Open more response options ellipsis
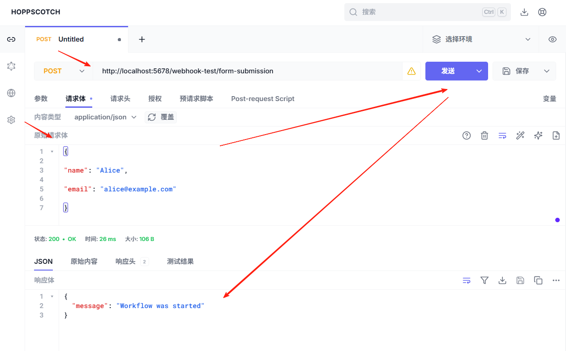This screenshot has width=566, height=351. [x=556, y=280]
